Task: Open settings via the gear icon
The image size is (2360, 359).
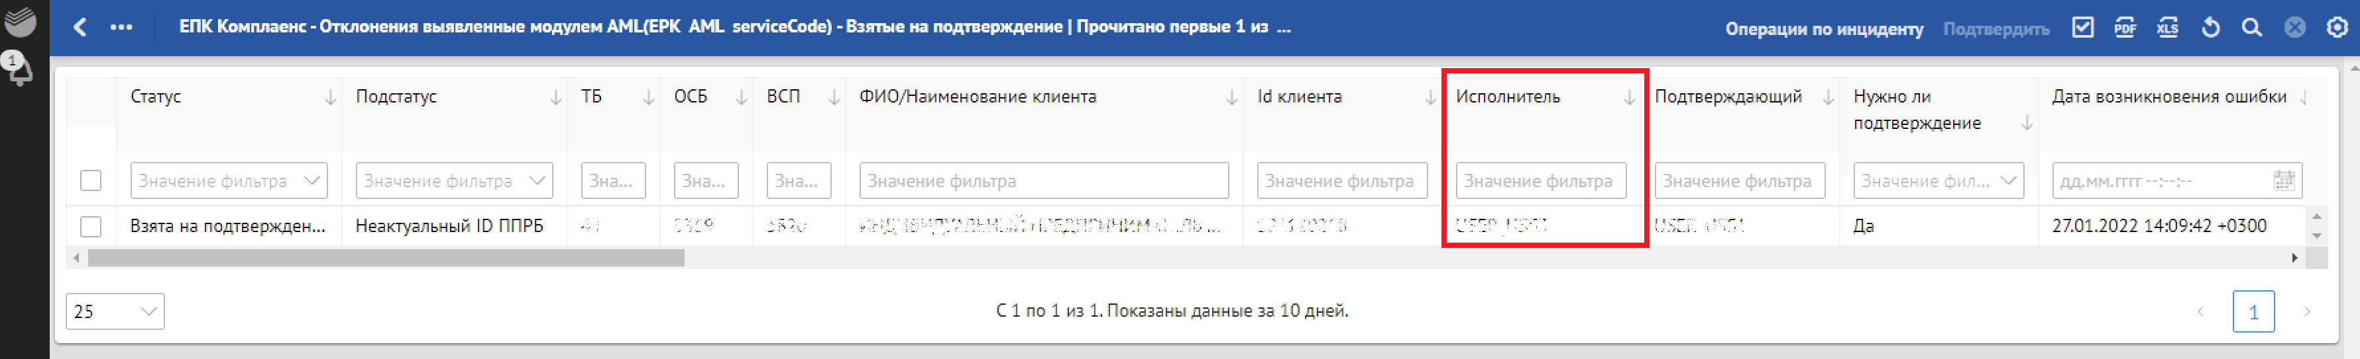Action: (x=2337, y=27)
